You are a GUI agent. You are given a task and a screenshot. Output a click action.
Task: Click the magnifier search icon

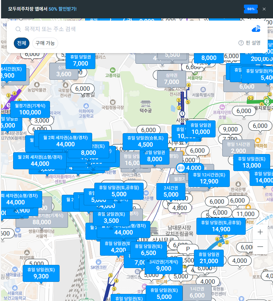click(18, 29)
